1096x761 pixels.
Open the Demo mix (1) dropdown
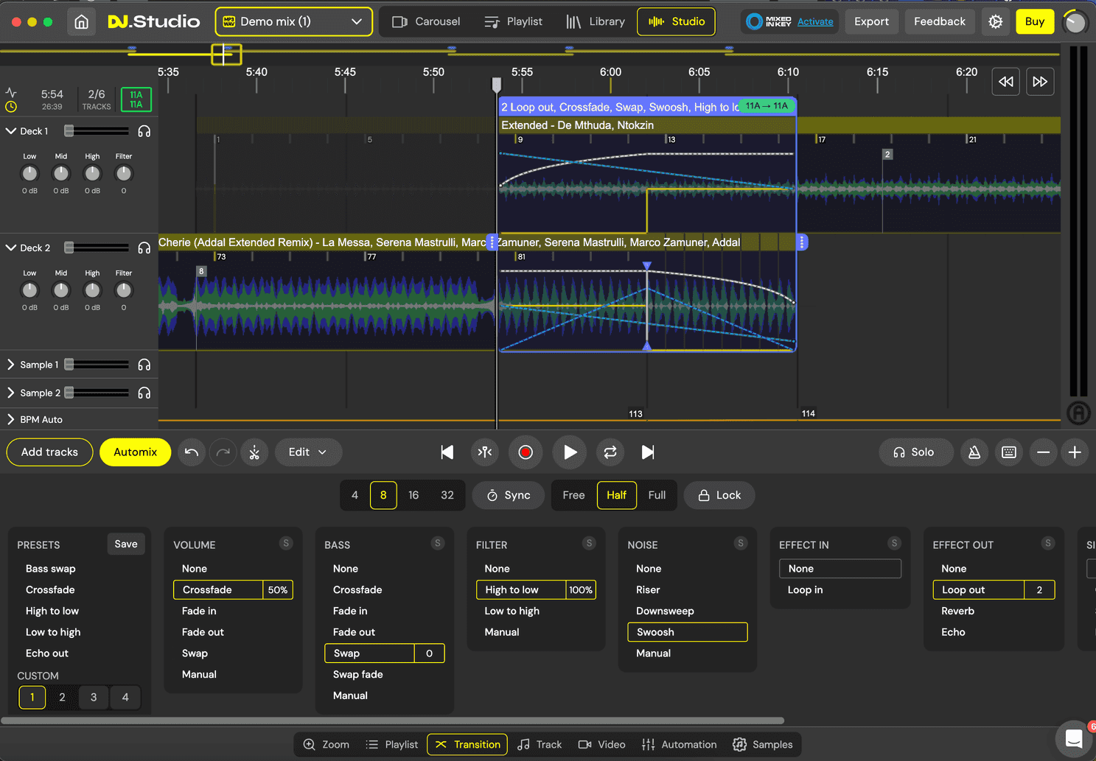click(x=293, y=22)
